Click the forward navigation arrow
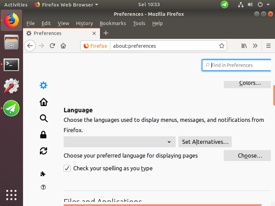This screenshot has height=206, width=275. pyautogui.click(x=41, y=46)
